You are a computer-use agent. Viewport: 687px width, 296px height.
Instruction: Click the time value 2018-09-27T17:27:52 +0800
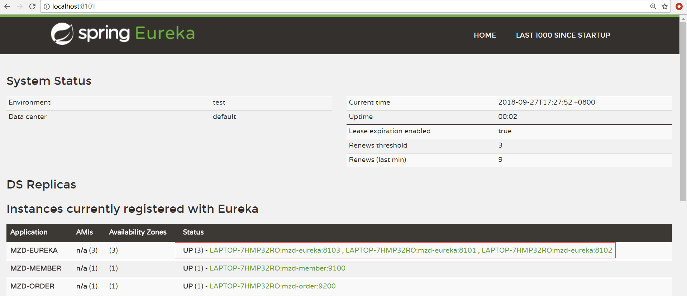pyautogui.click(x=547, y=102)
